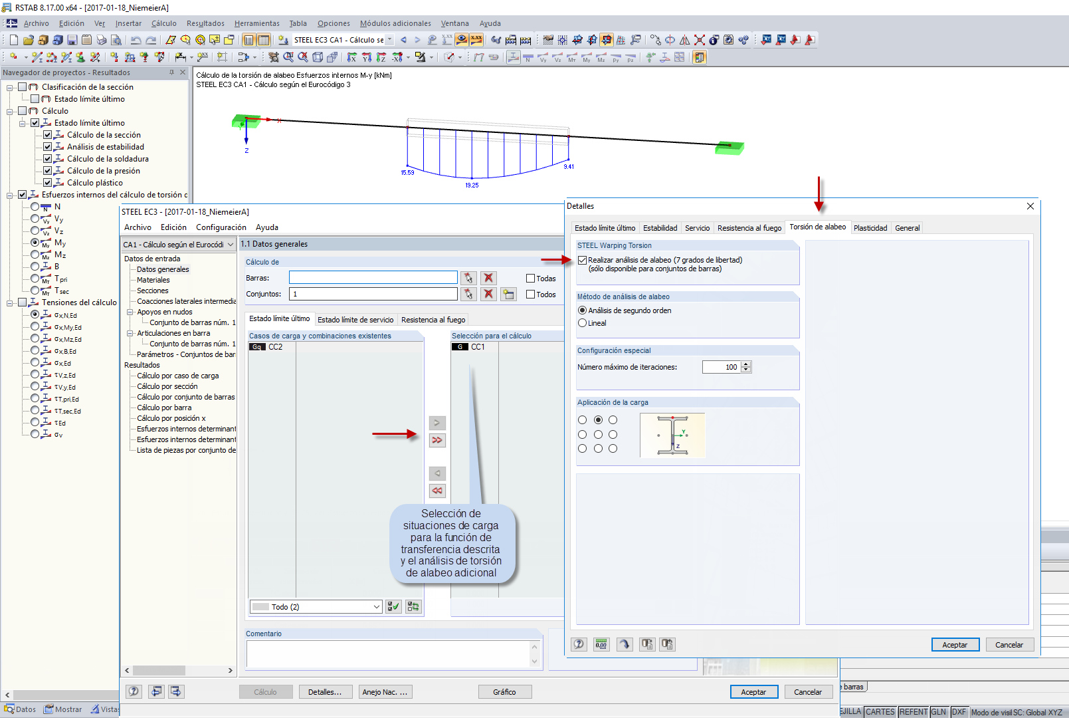Click the mirror toolbar icon
The width and height of the screenshot is (1069, 718).
click(x=684, y=40)
